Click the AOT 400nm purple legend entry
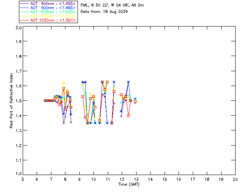Viewport: 242px width, 194px height. coord(48,3)
